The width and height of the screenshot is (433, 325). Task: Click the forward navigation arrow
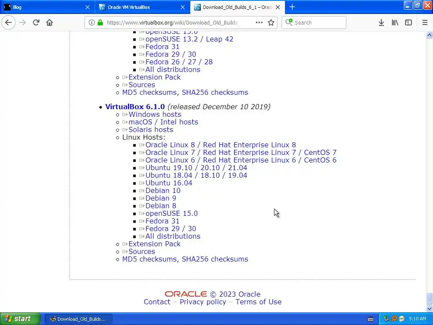click(22, 22)
